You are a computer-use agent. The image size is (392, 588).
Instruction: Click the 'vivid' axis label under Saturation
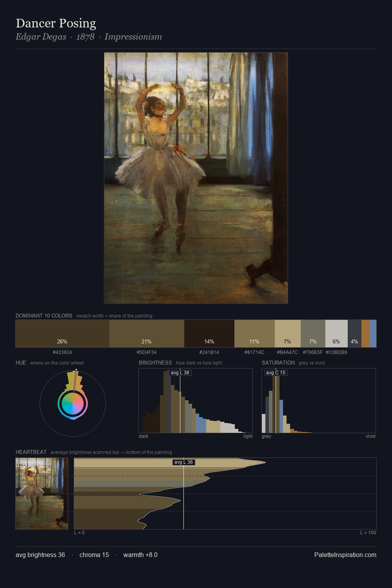pos(370,436)
